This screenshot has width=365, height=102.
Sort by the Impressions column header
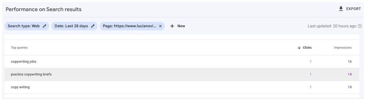343,48
